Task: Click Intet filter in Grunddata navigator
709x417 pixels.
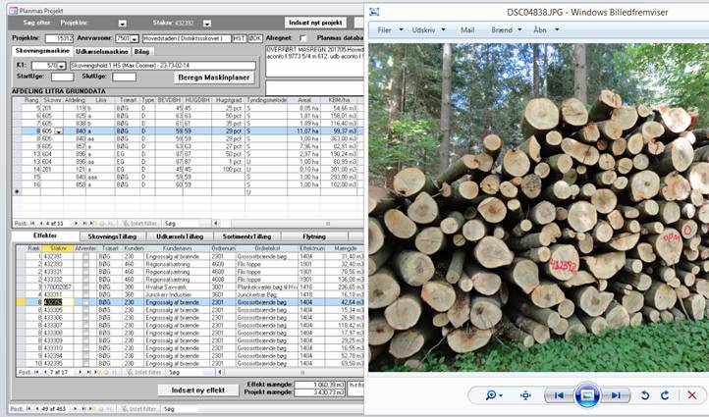Action: (x=139, y=223)
